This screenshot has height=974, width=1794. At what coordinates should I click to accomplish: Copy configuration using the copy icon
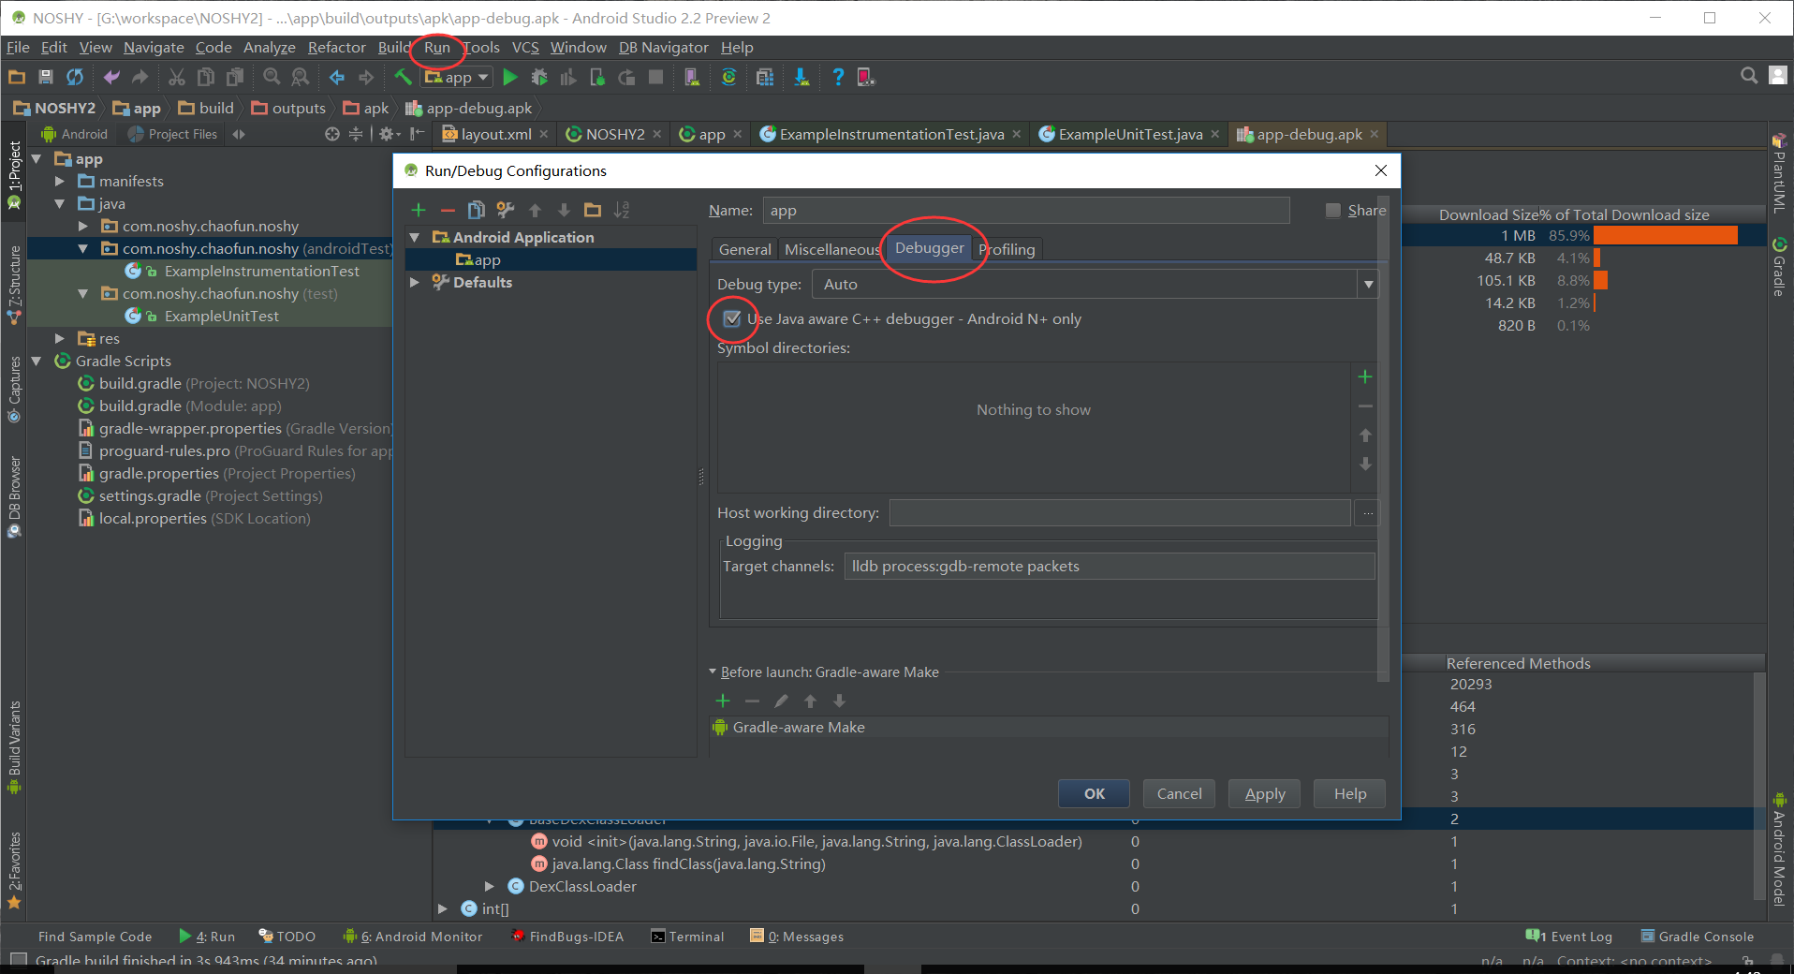477,210
